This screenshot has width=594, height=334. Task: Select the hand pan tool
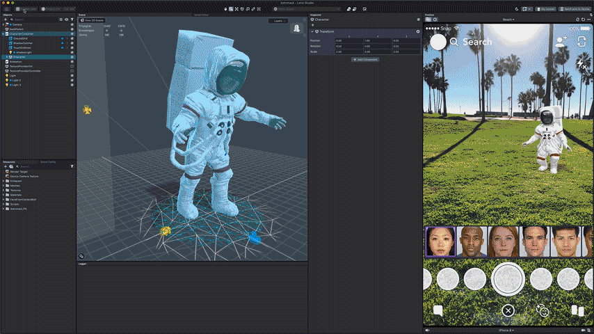[x=225, y=9]
